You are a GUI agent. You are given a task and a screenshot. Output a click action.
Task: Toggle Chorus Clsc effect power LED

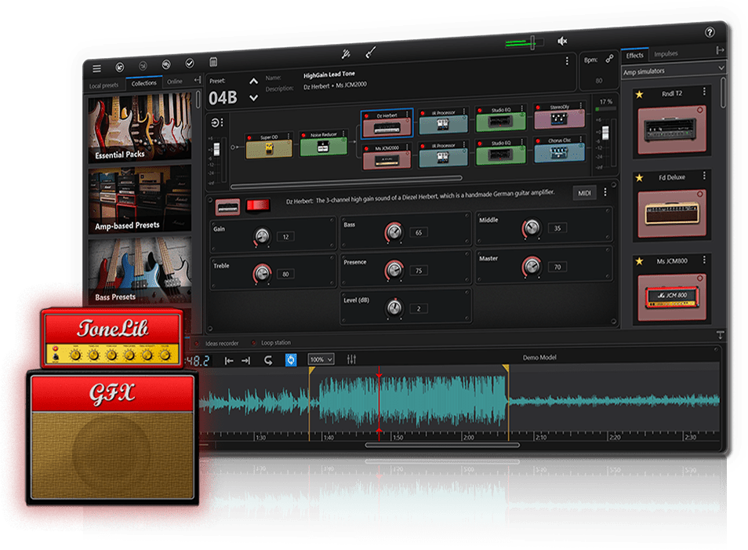tap(538, 141)
